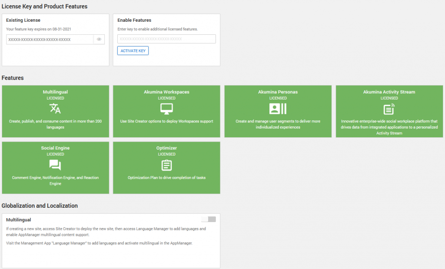Click the Akumina Personas contact icon
Viewport: 445px width, 269px height.
click(x=278, y=109)
